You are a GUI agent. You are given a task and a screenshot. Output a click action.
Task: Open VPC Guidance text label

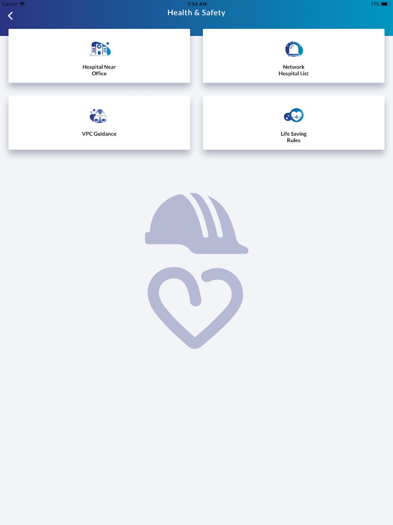pyautogui.click(x=99, y=134)
